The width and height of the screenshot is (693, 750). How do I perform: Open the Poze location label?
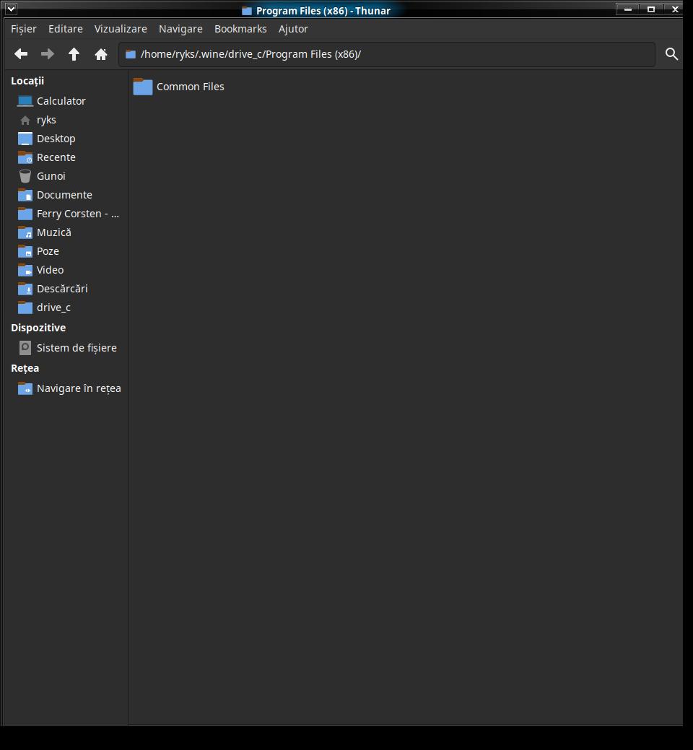point(48,251)
